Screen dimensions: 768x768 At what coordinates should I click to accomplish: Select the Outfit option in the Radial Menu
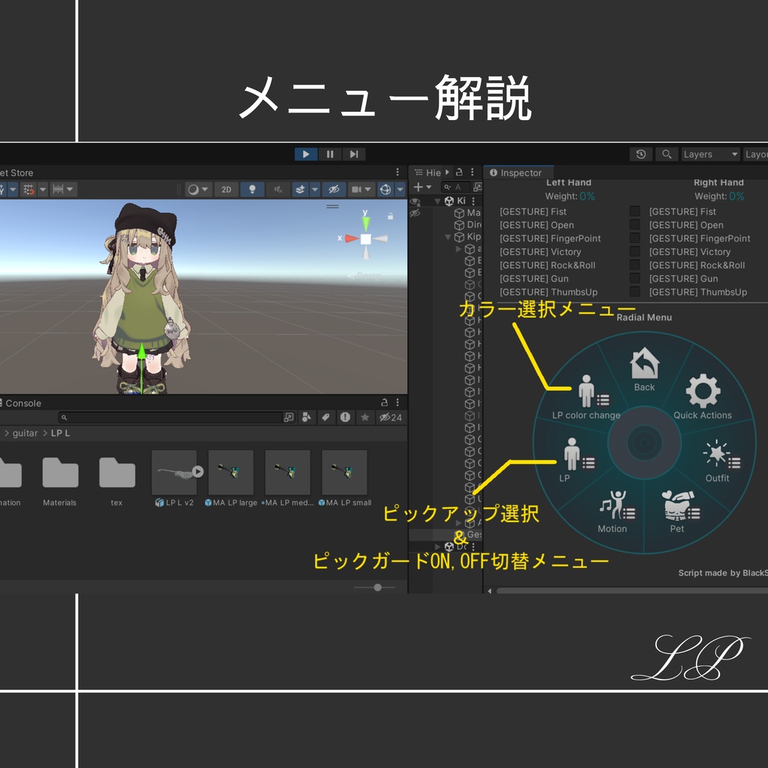coord(717,459)
